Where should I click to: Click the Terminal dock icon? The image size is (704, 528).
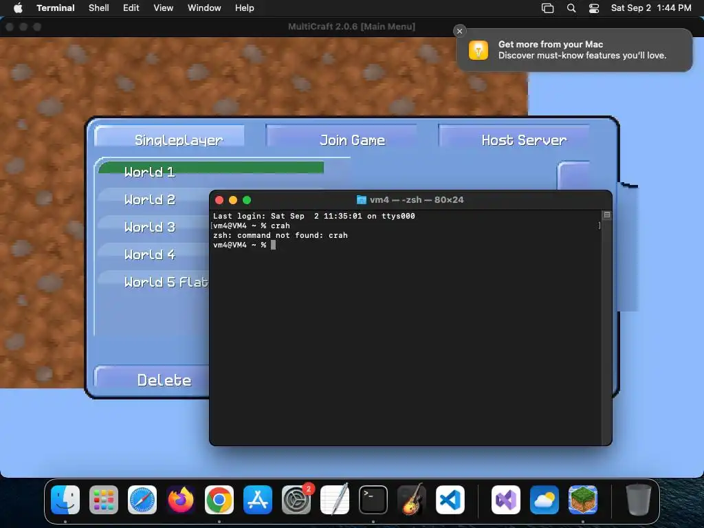pyautogui.click(x=373, y=499)
